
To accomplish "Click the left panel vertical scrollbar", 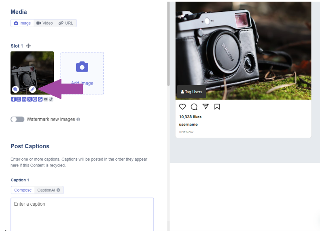I will (168, 44).
